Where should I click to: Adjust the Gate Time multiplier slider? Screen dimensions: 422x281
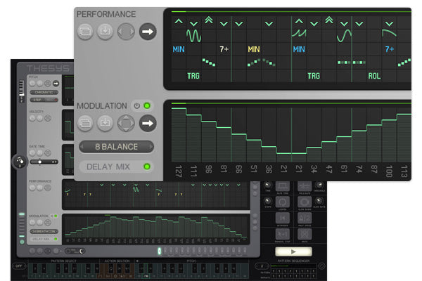coord(44,162)
